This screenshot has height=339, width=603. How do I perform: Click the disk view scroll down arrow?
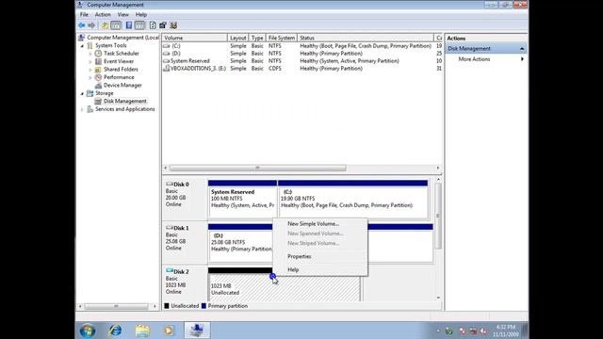(438, 298)
